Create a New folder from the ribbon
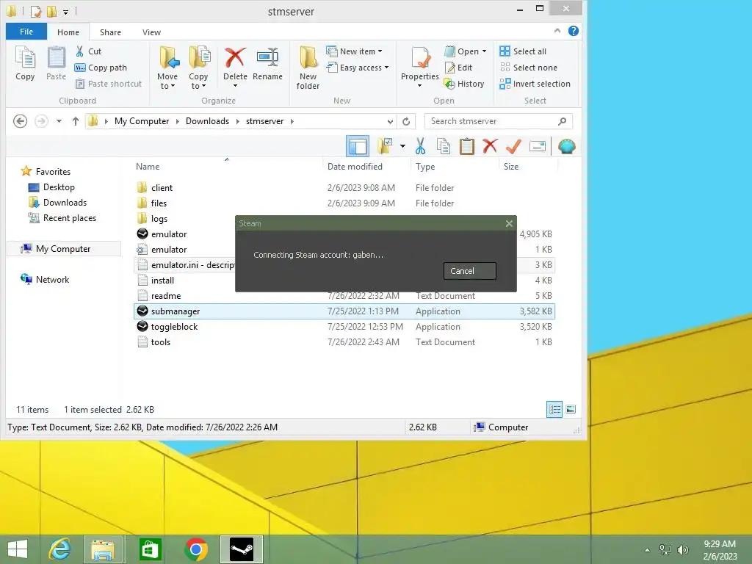Screen dimensions: 752x564 point(308,68)
